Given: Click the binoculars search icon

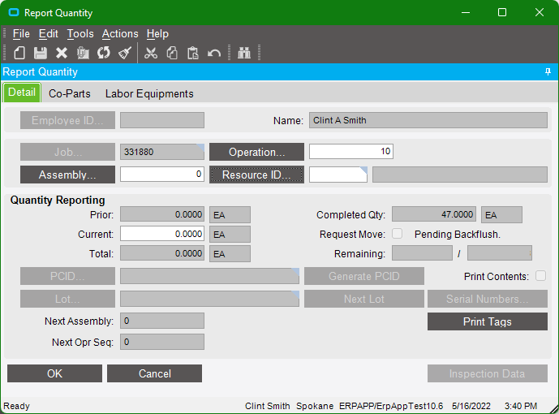Looking at the screenshot, I should click(x=244, y=53).
